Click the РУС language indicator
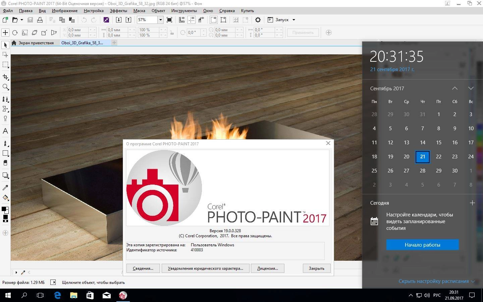 click(x=437, y=295)
